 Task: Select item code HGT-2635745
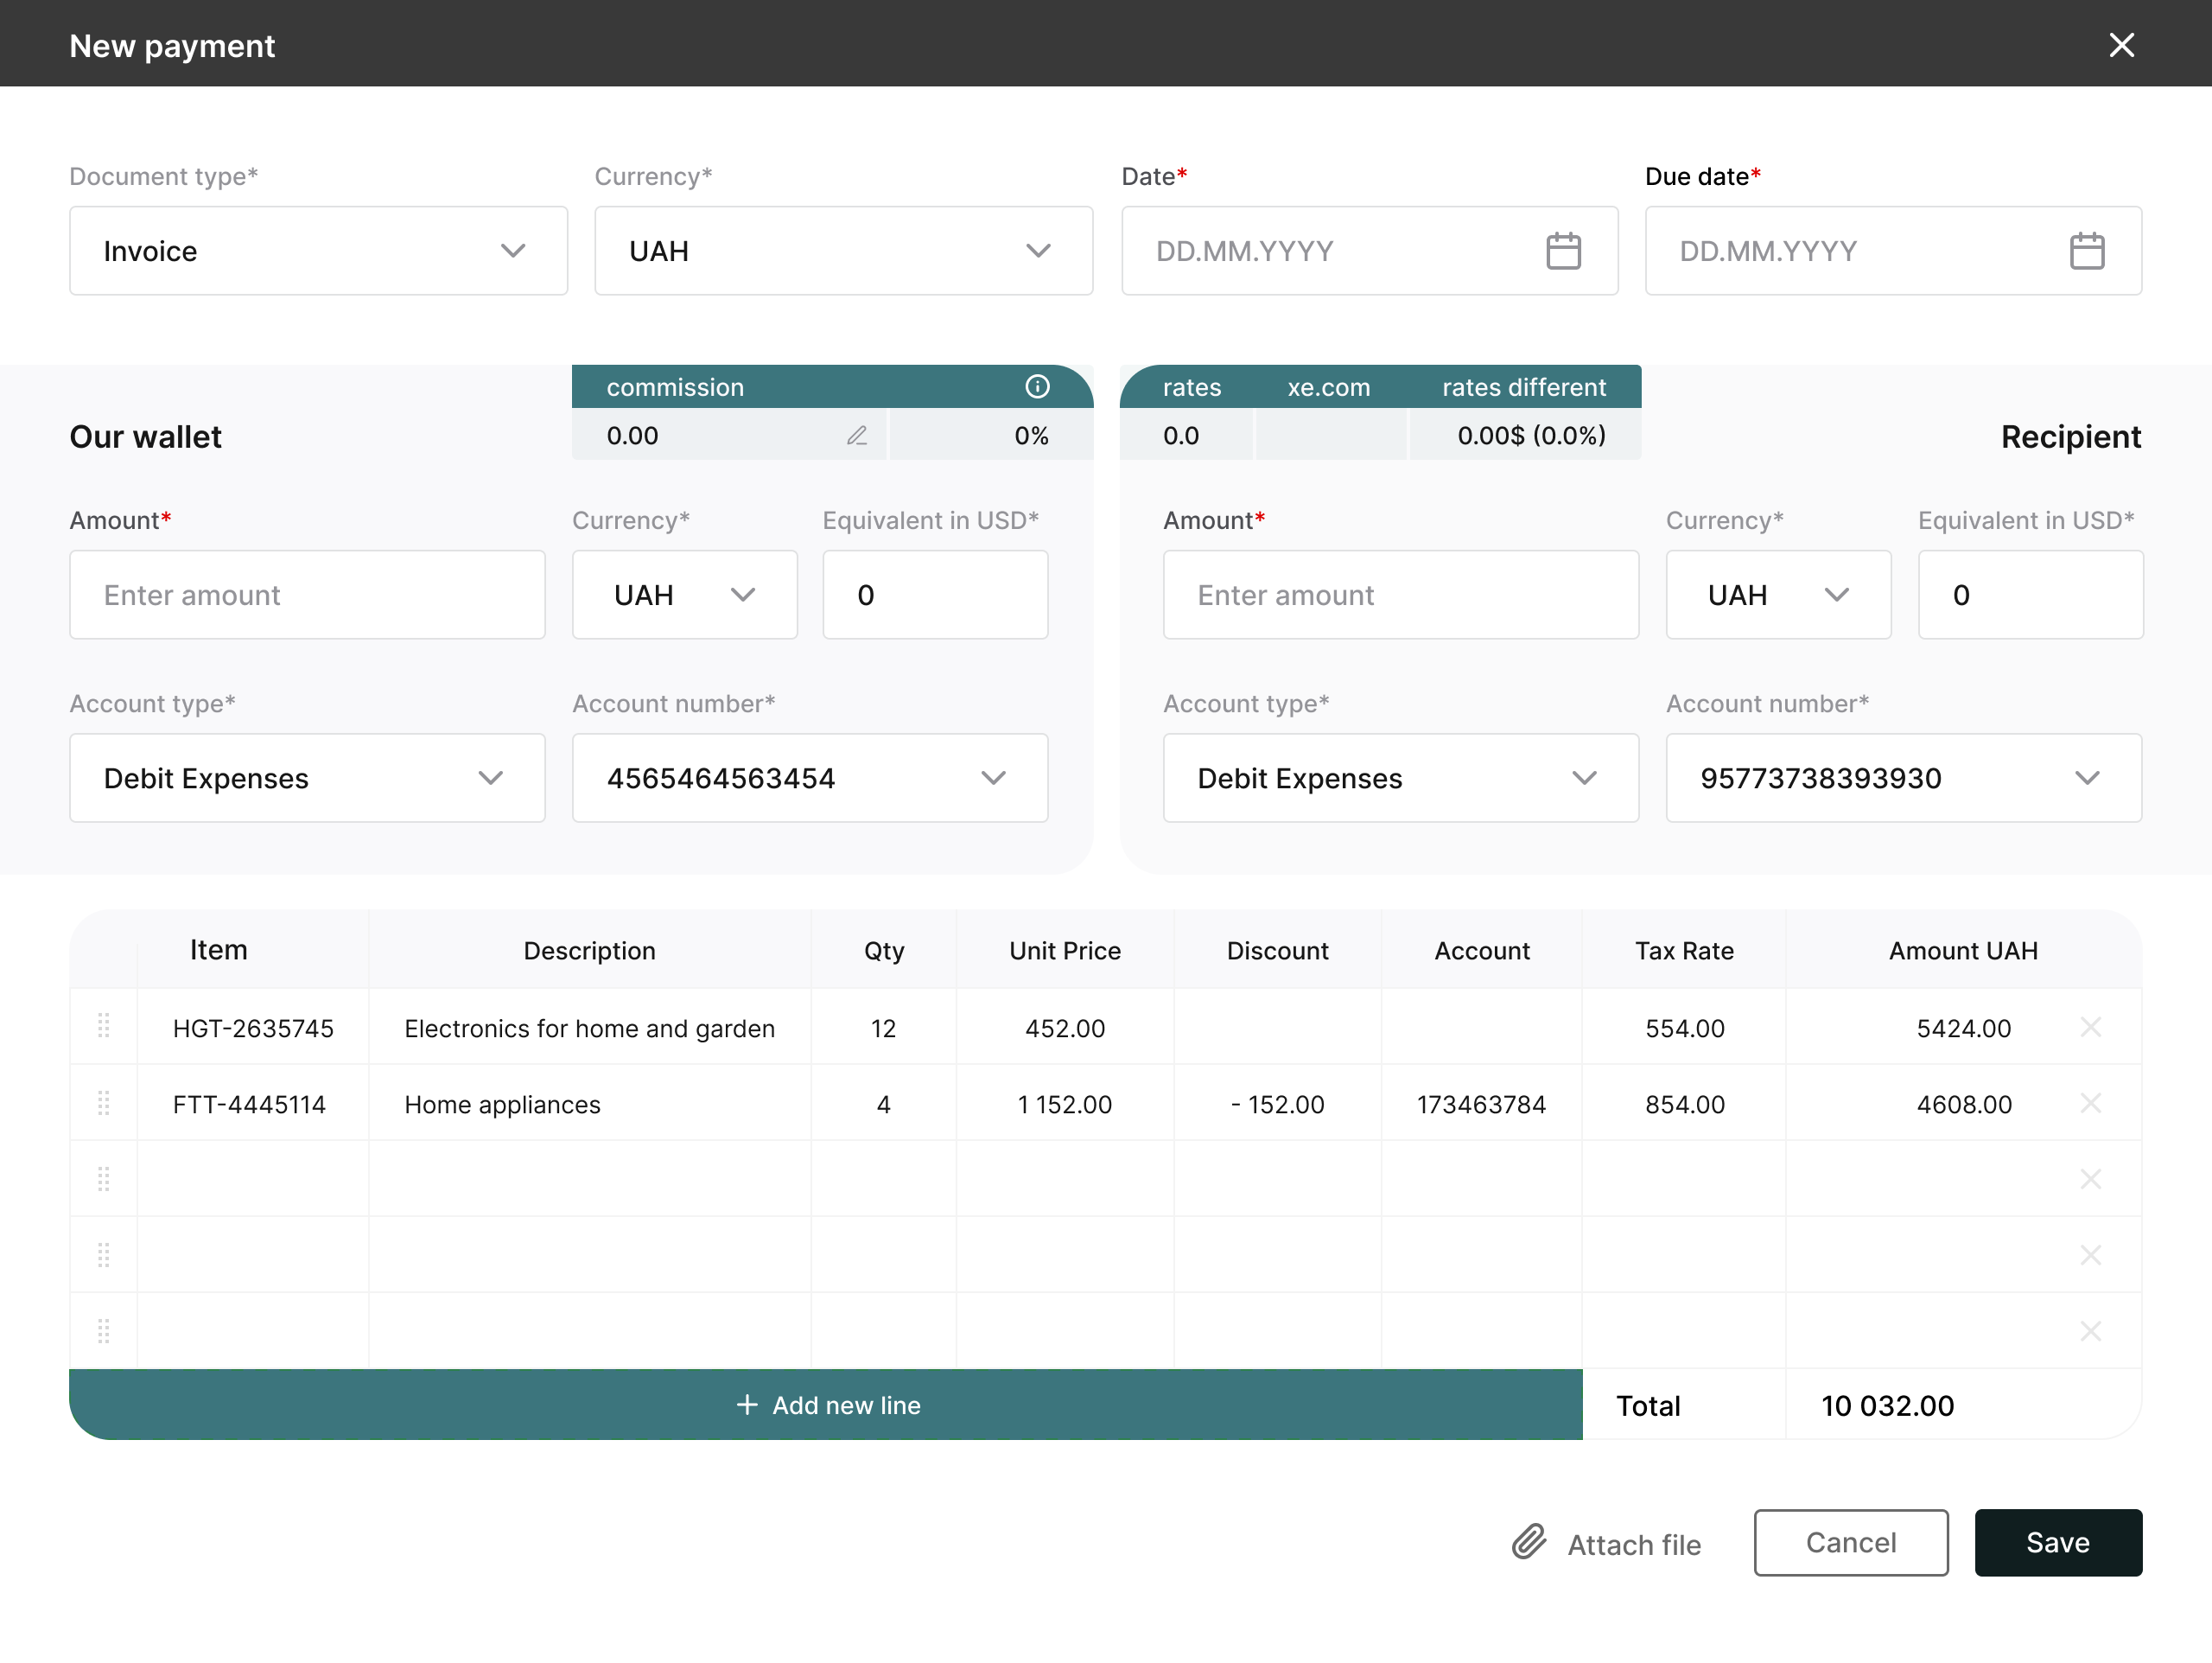click(x=252, y=1028)
